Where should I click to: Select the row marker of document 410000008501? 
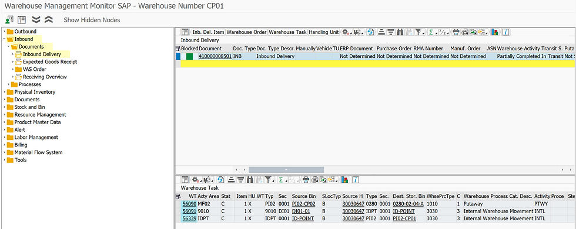(x=178, y=56)
